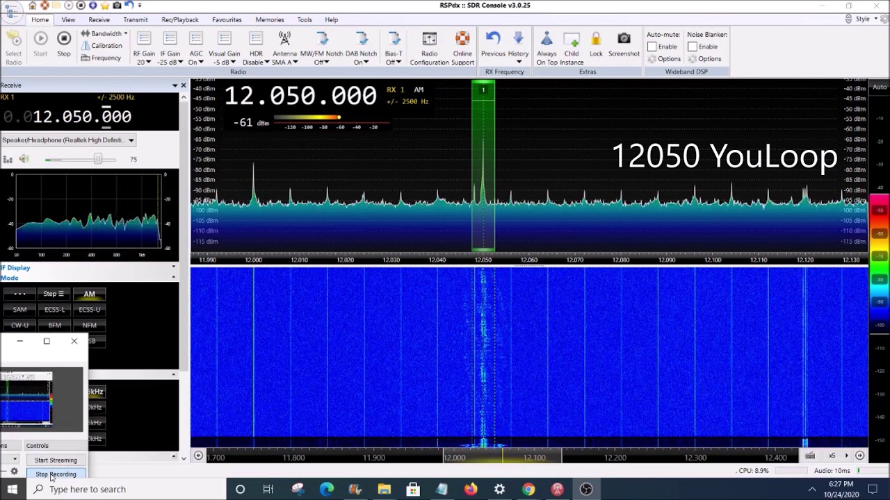890x500 pixels.
Task: Click the x5 zoom button below waterfall
Action: coord(832,456)
